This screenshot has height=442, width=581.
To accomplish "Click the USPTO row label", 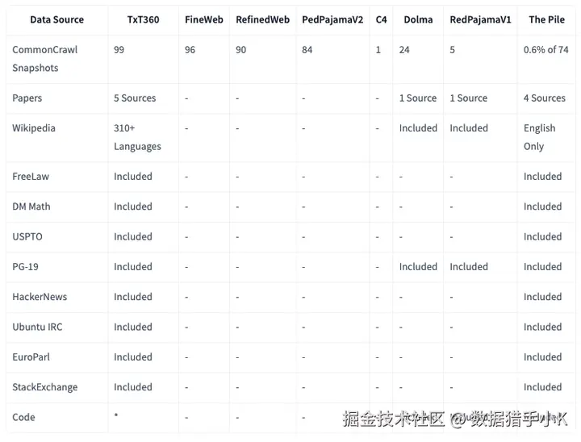I will coord(27,237).
